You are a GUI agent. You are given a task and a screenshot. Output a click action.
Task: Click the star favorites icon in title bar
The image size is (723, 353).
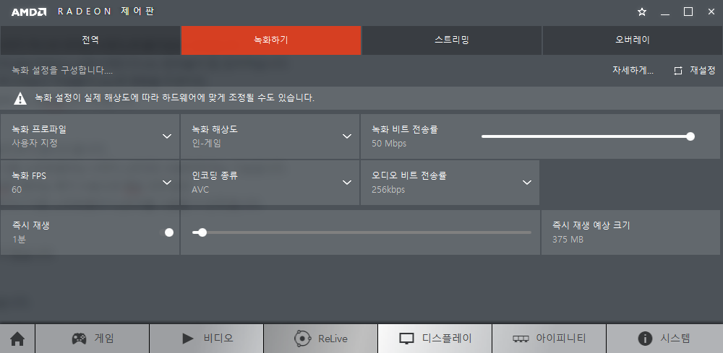pos(641,12)
